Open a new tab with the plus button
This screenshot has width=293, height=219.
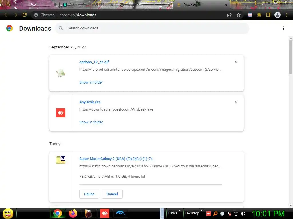tap(236, 5)
